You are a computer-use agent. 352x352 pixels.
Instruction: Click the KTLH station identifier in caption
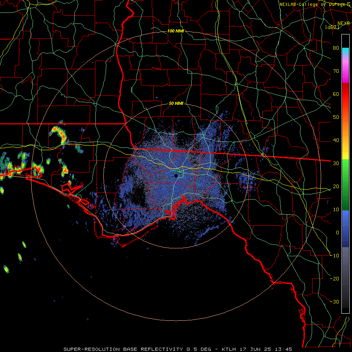230,349
